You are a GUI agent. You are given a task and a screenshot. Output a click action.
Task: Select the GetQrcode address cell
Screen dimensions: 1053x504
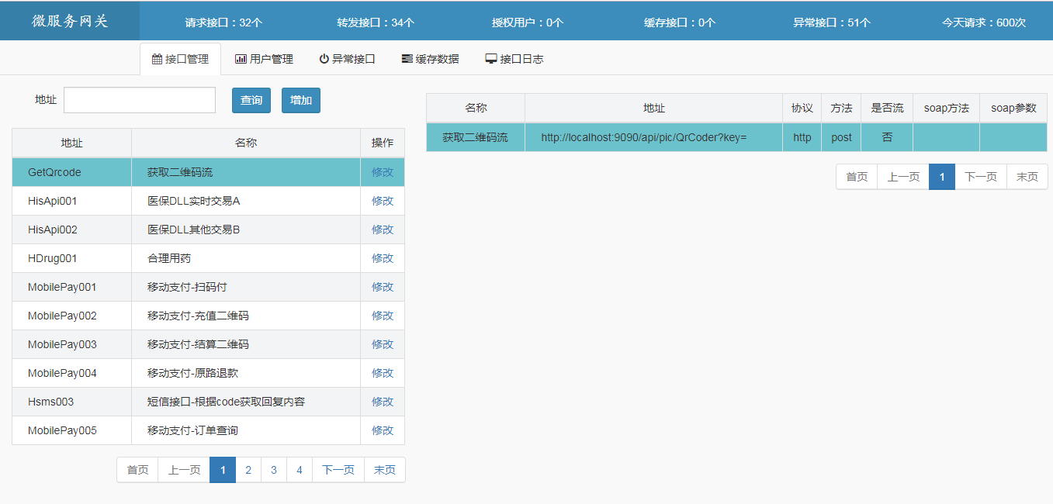coord(72,172)
